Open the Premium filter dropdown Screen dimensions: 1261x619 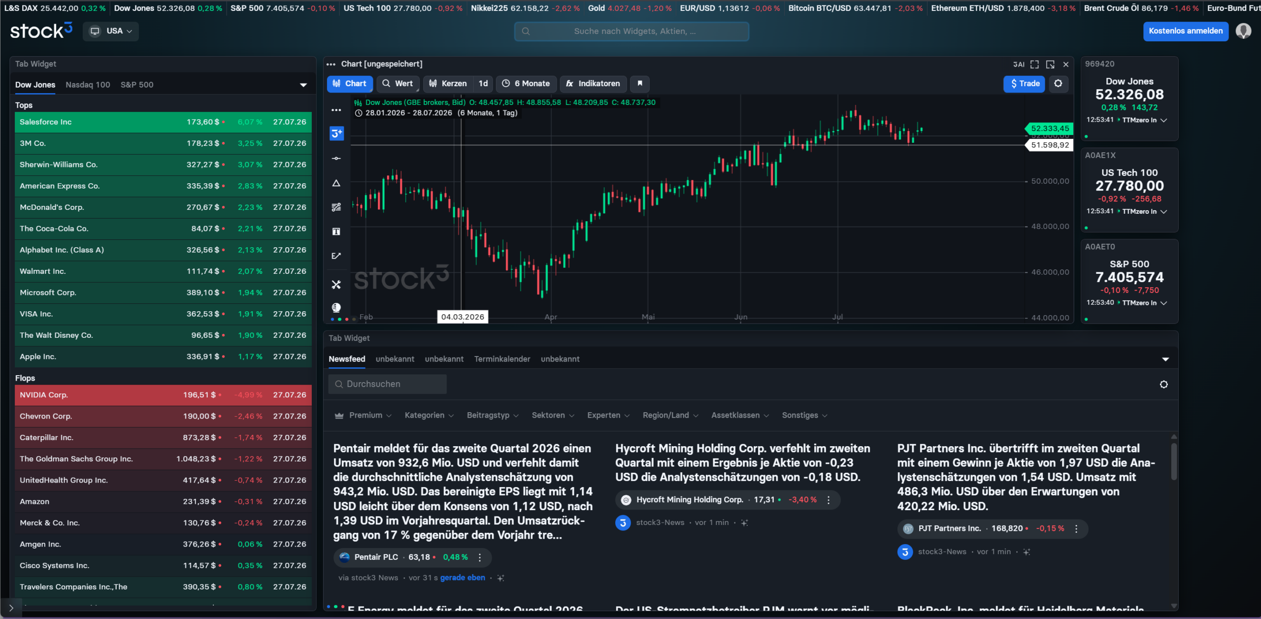click(x=363, y=416)
